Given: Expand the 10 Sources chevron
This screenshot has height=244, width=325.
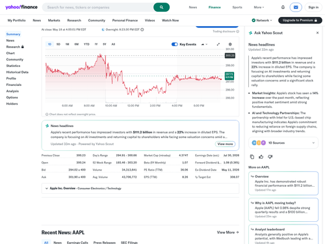Looking at the screenshot, I should coord(313,142).
